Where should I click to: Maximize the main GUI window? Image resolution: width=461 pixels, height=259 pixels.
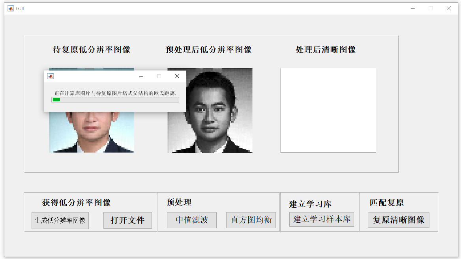[431, 9]
